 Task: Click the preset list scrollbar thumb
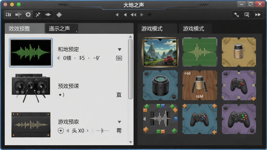point(130,69)
